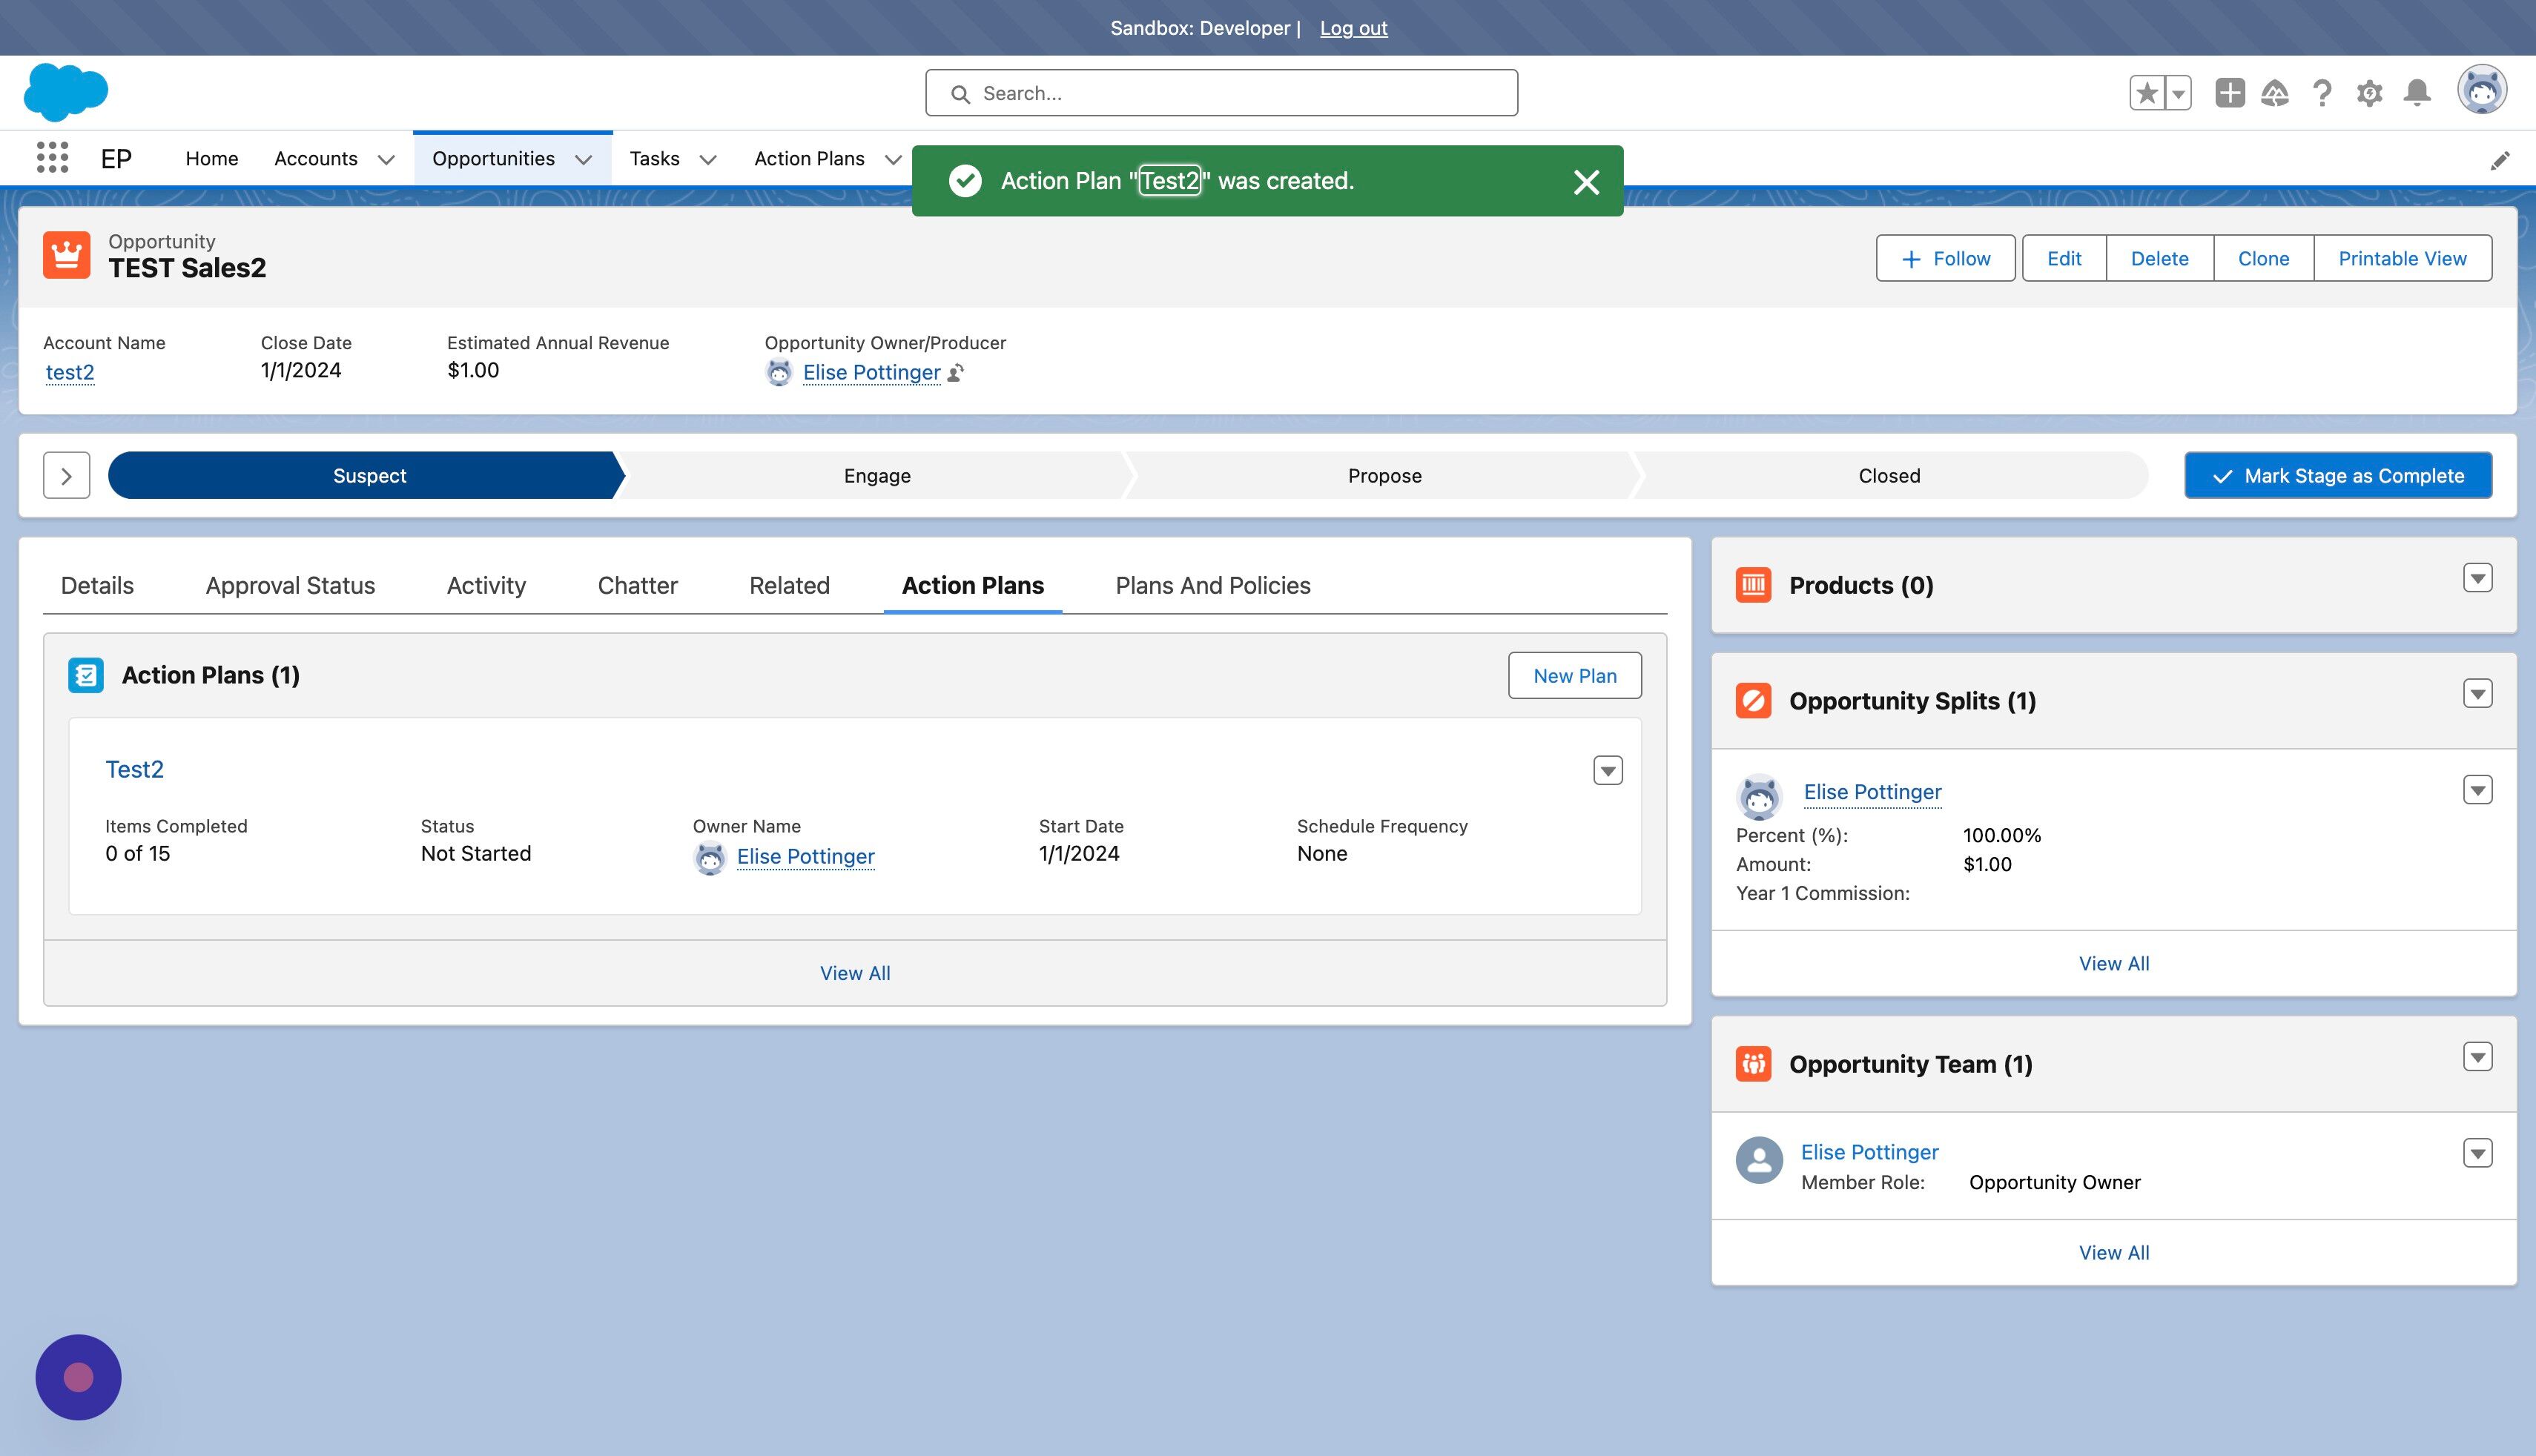
Task: Click the Global Actions plus icon
Action: click(2229, 93)
